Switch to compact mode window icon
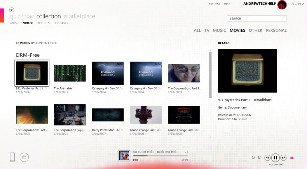307x169 pixels. (292, 4)
